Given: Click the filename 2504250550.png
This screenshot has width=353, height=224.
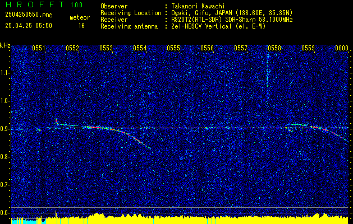Looking at the screenshot, I should 29,15.
